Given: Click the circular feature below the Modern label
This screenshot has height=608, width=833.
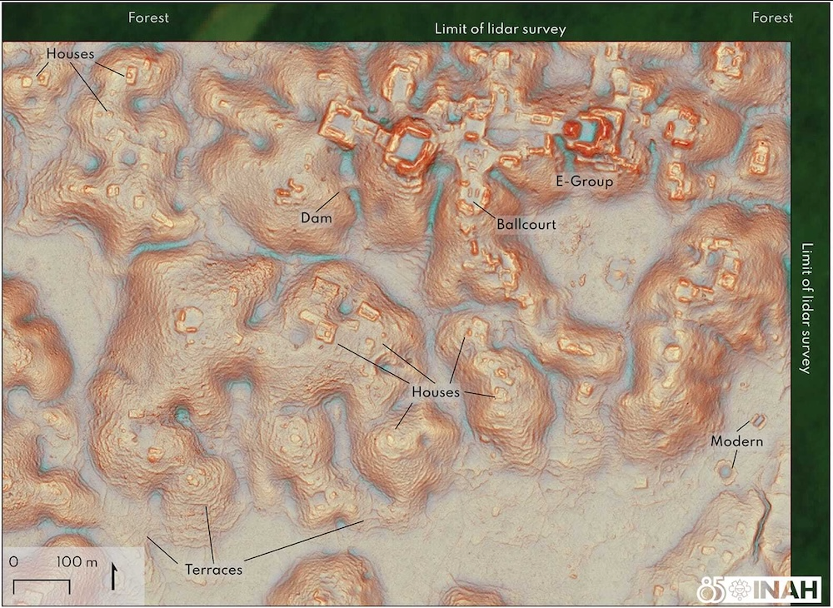Looking at the screenshot, I should (x=726, y=472).
